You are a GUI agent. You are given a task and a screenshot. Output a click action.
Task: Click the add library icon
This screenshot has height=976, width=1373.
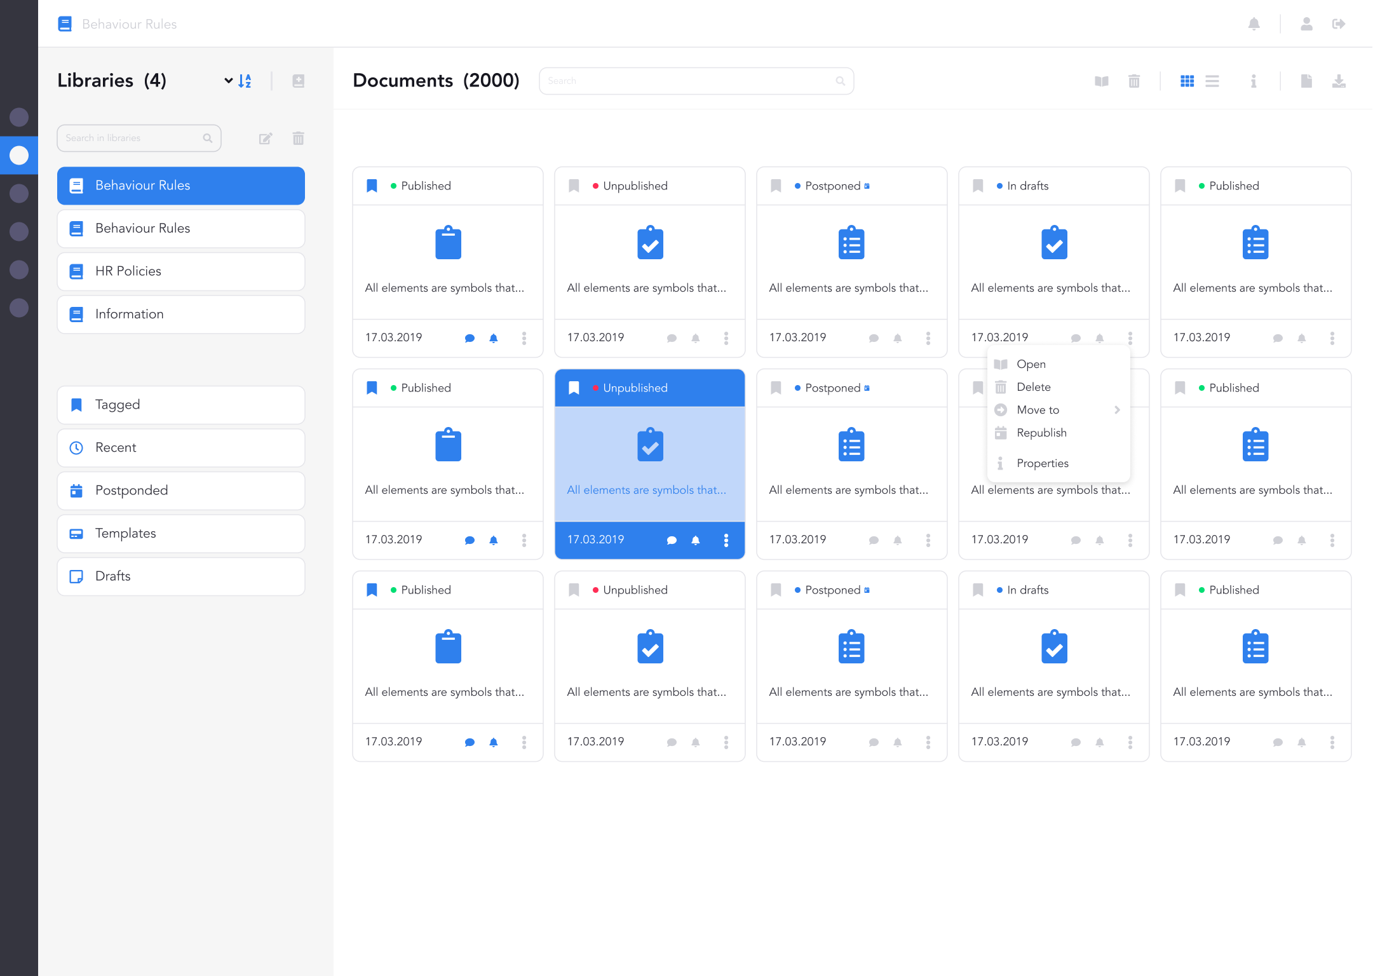coord(298,81)
